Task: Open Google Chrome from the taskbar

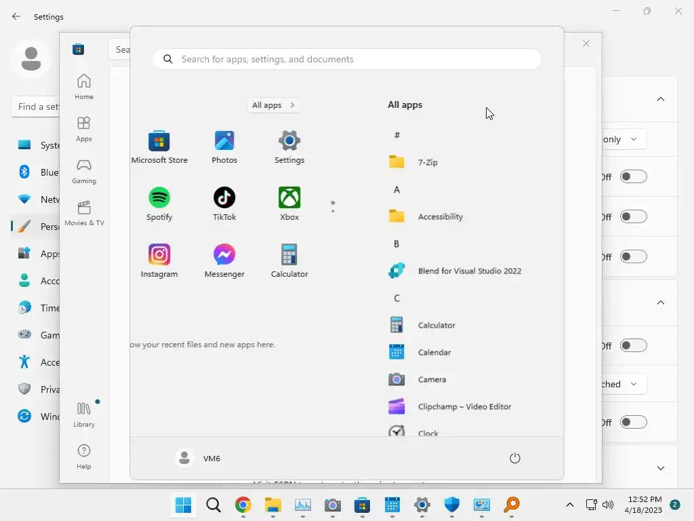Action: pyautogui.click(x=243, y=505)
